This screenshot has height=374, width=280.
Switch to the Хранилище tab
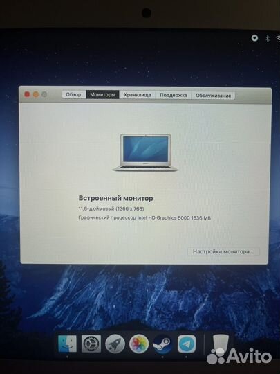(137, 95)
